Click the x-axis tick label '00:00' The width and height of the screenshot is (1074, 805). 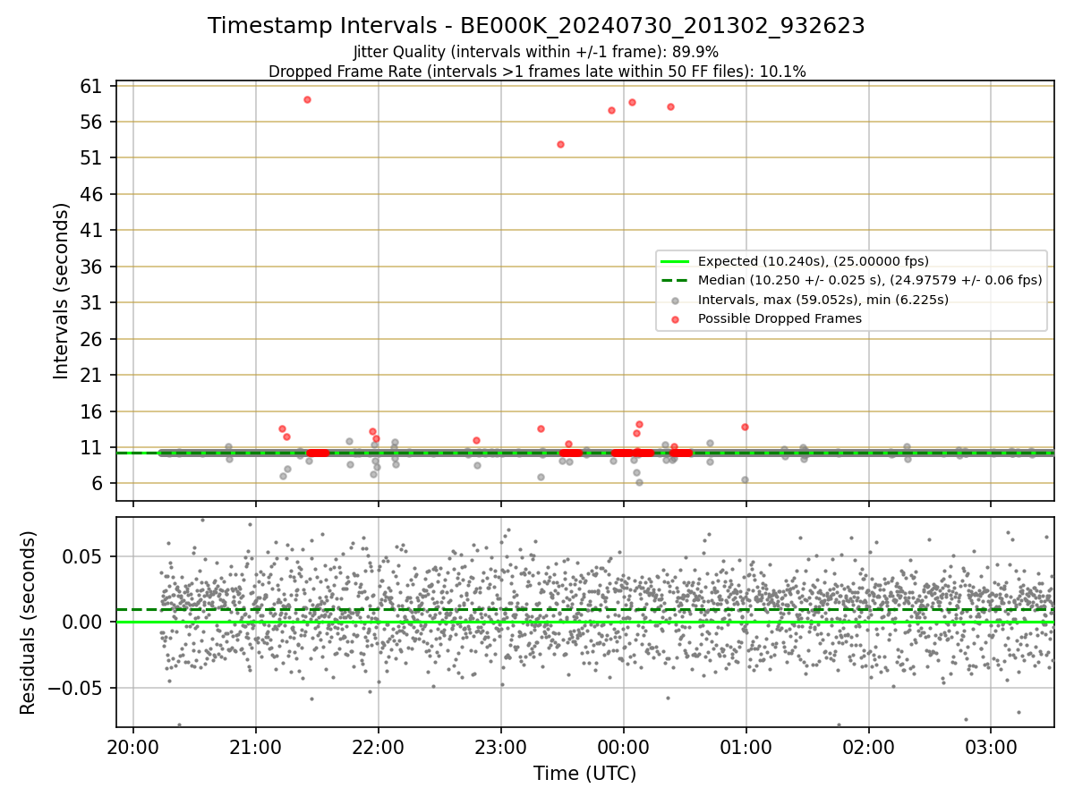[623, 746]
